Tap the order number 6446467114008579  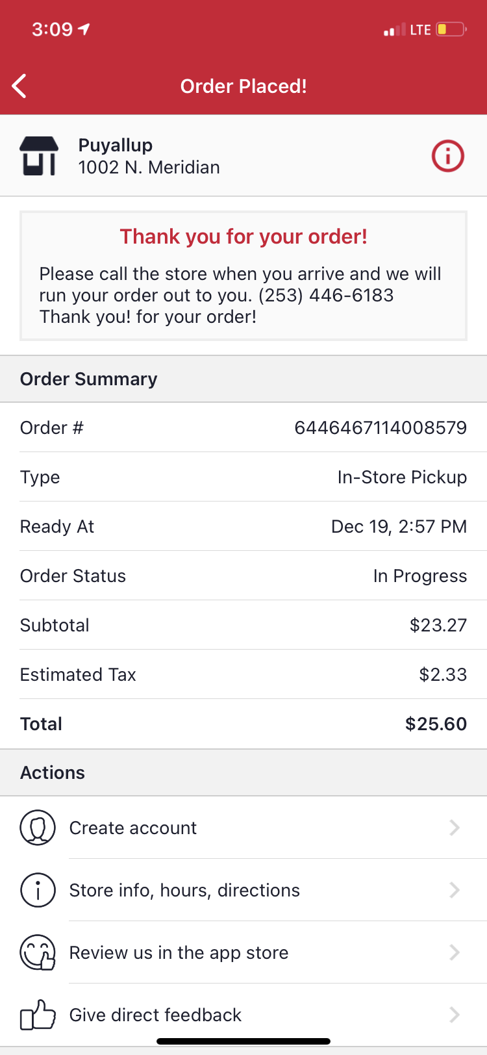pos(381,427)
